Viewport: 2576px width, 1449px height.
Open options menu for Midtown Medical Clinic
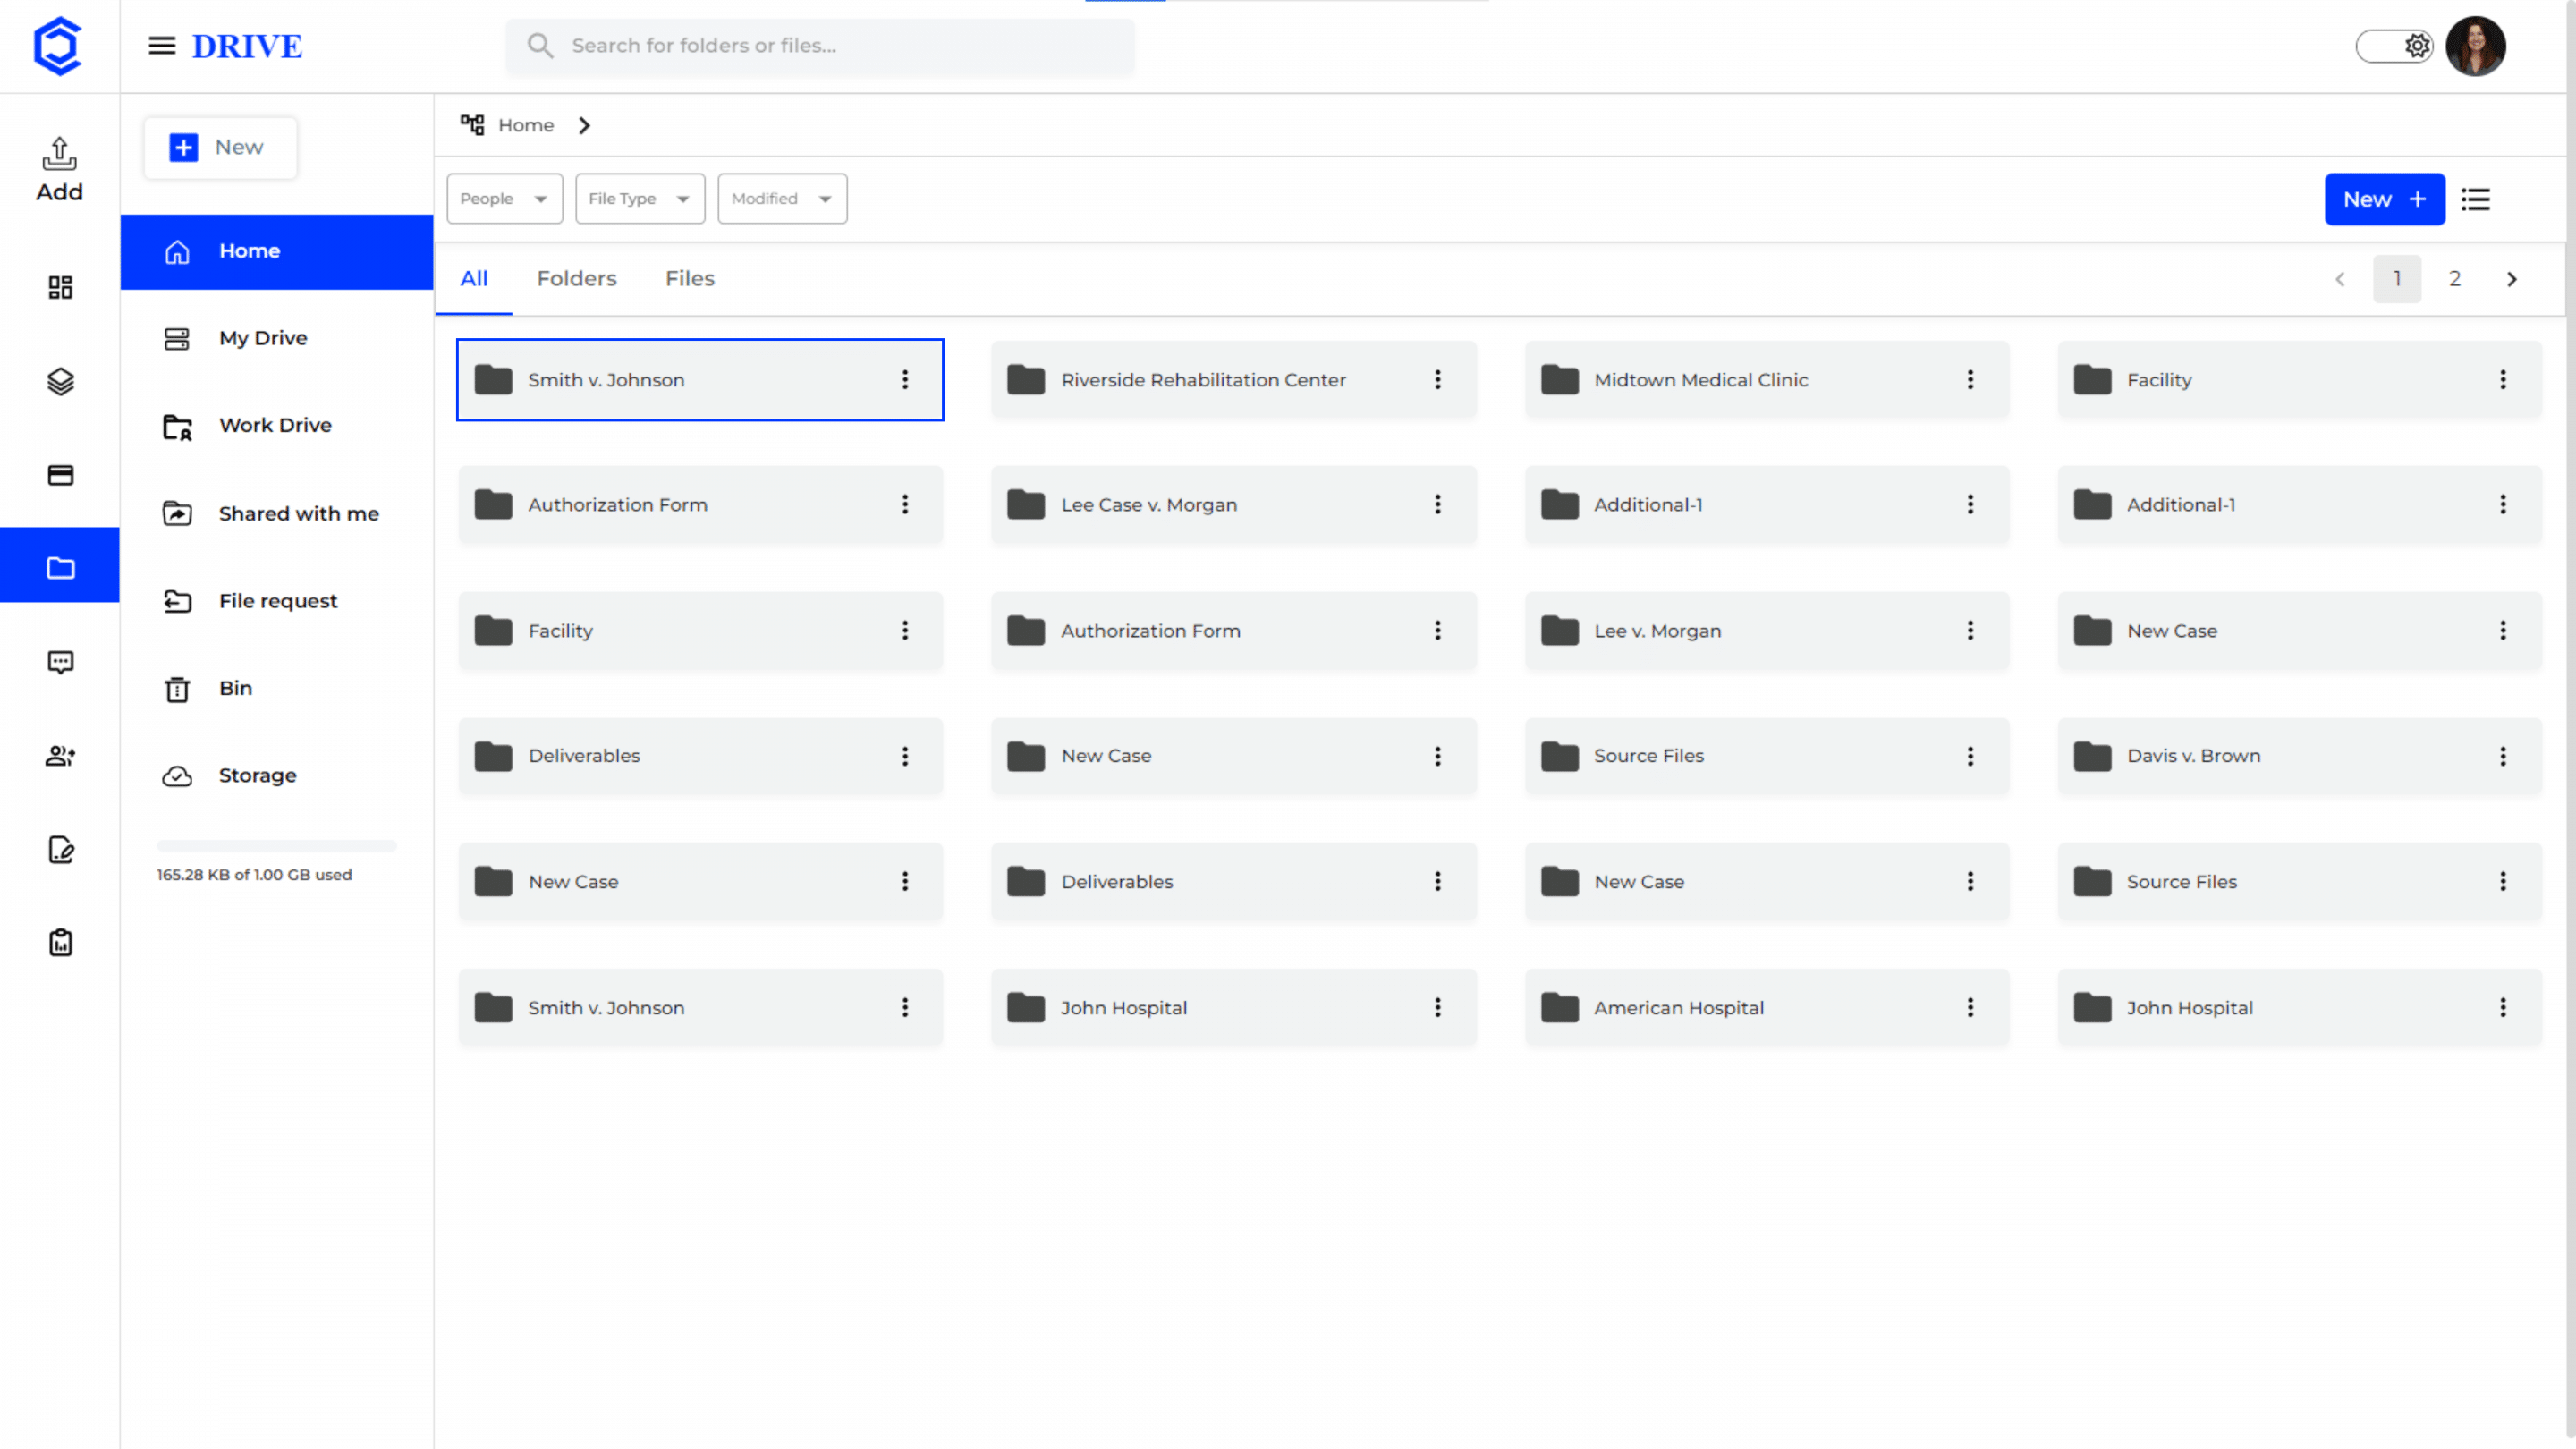tap(1970, 380)
